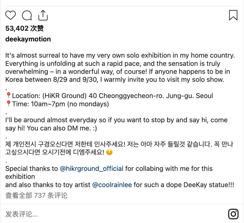Visit the @hikrground_official mention
244x223 pixels.
91,168
